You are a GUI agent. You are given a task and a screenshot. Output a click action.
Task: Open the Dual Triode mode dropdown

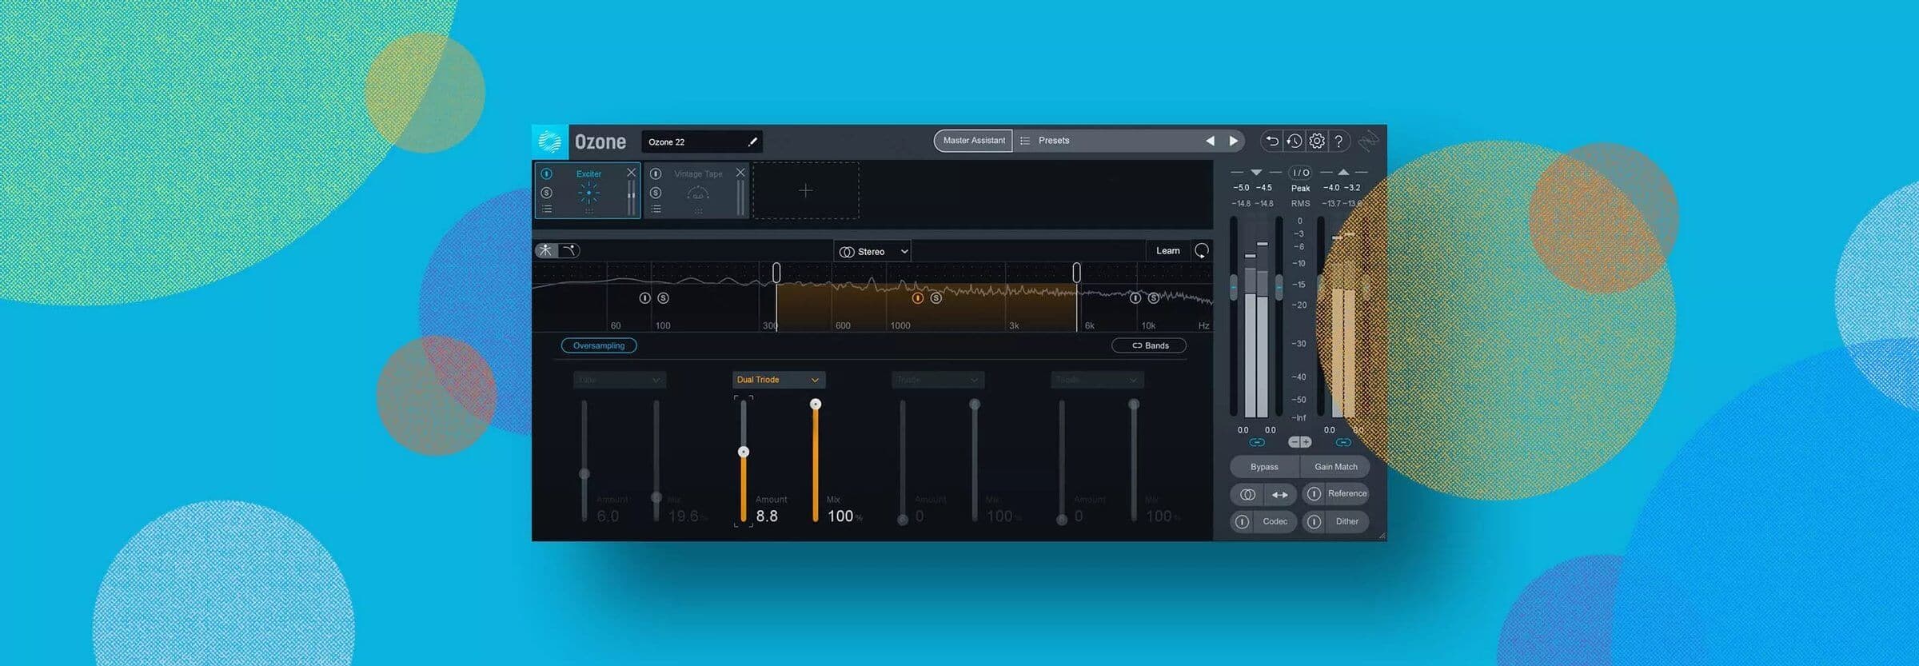click(779, 380)
